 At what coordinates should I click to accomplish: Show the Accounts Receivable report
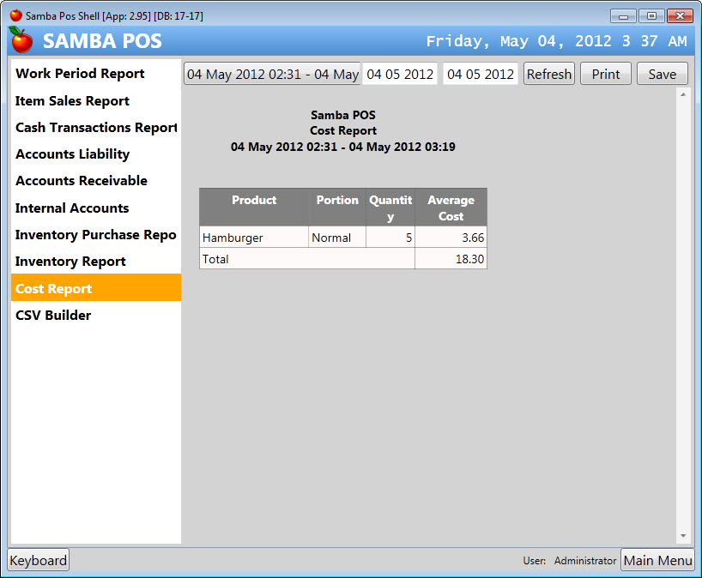point(96,181)
